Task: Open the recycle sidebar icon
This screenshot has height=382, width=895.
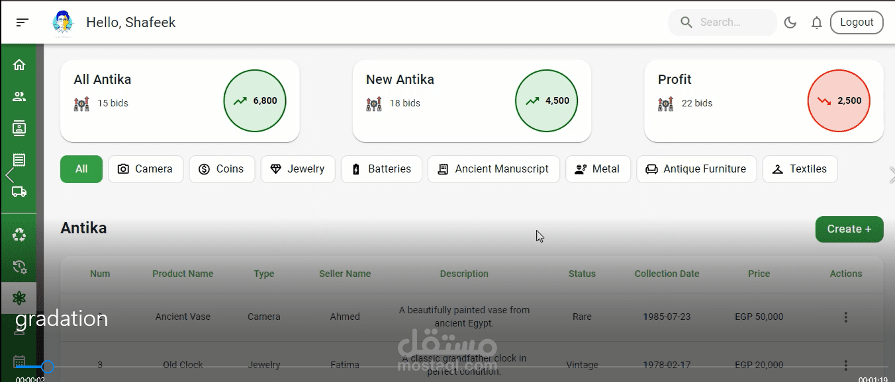Action: pos(19,235)
